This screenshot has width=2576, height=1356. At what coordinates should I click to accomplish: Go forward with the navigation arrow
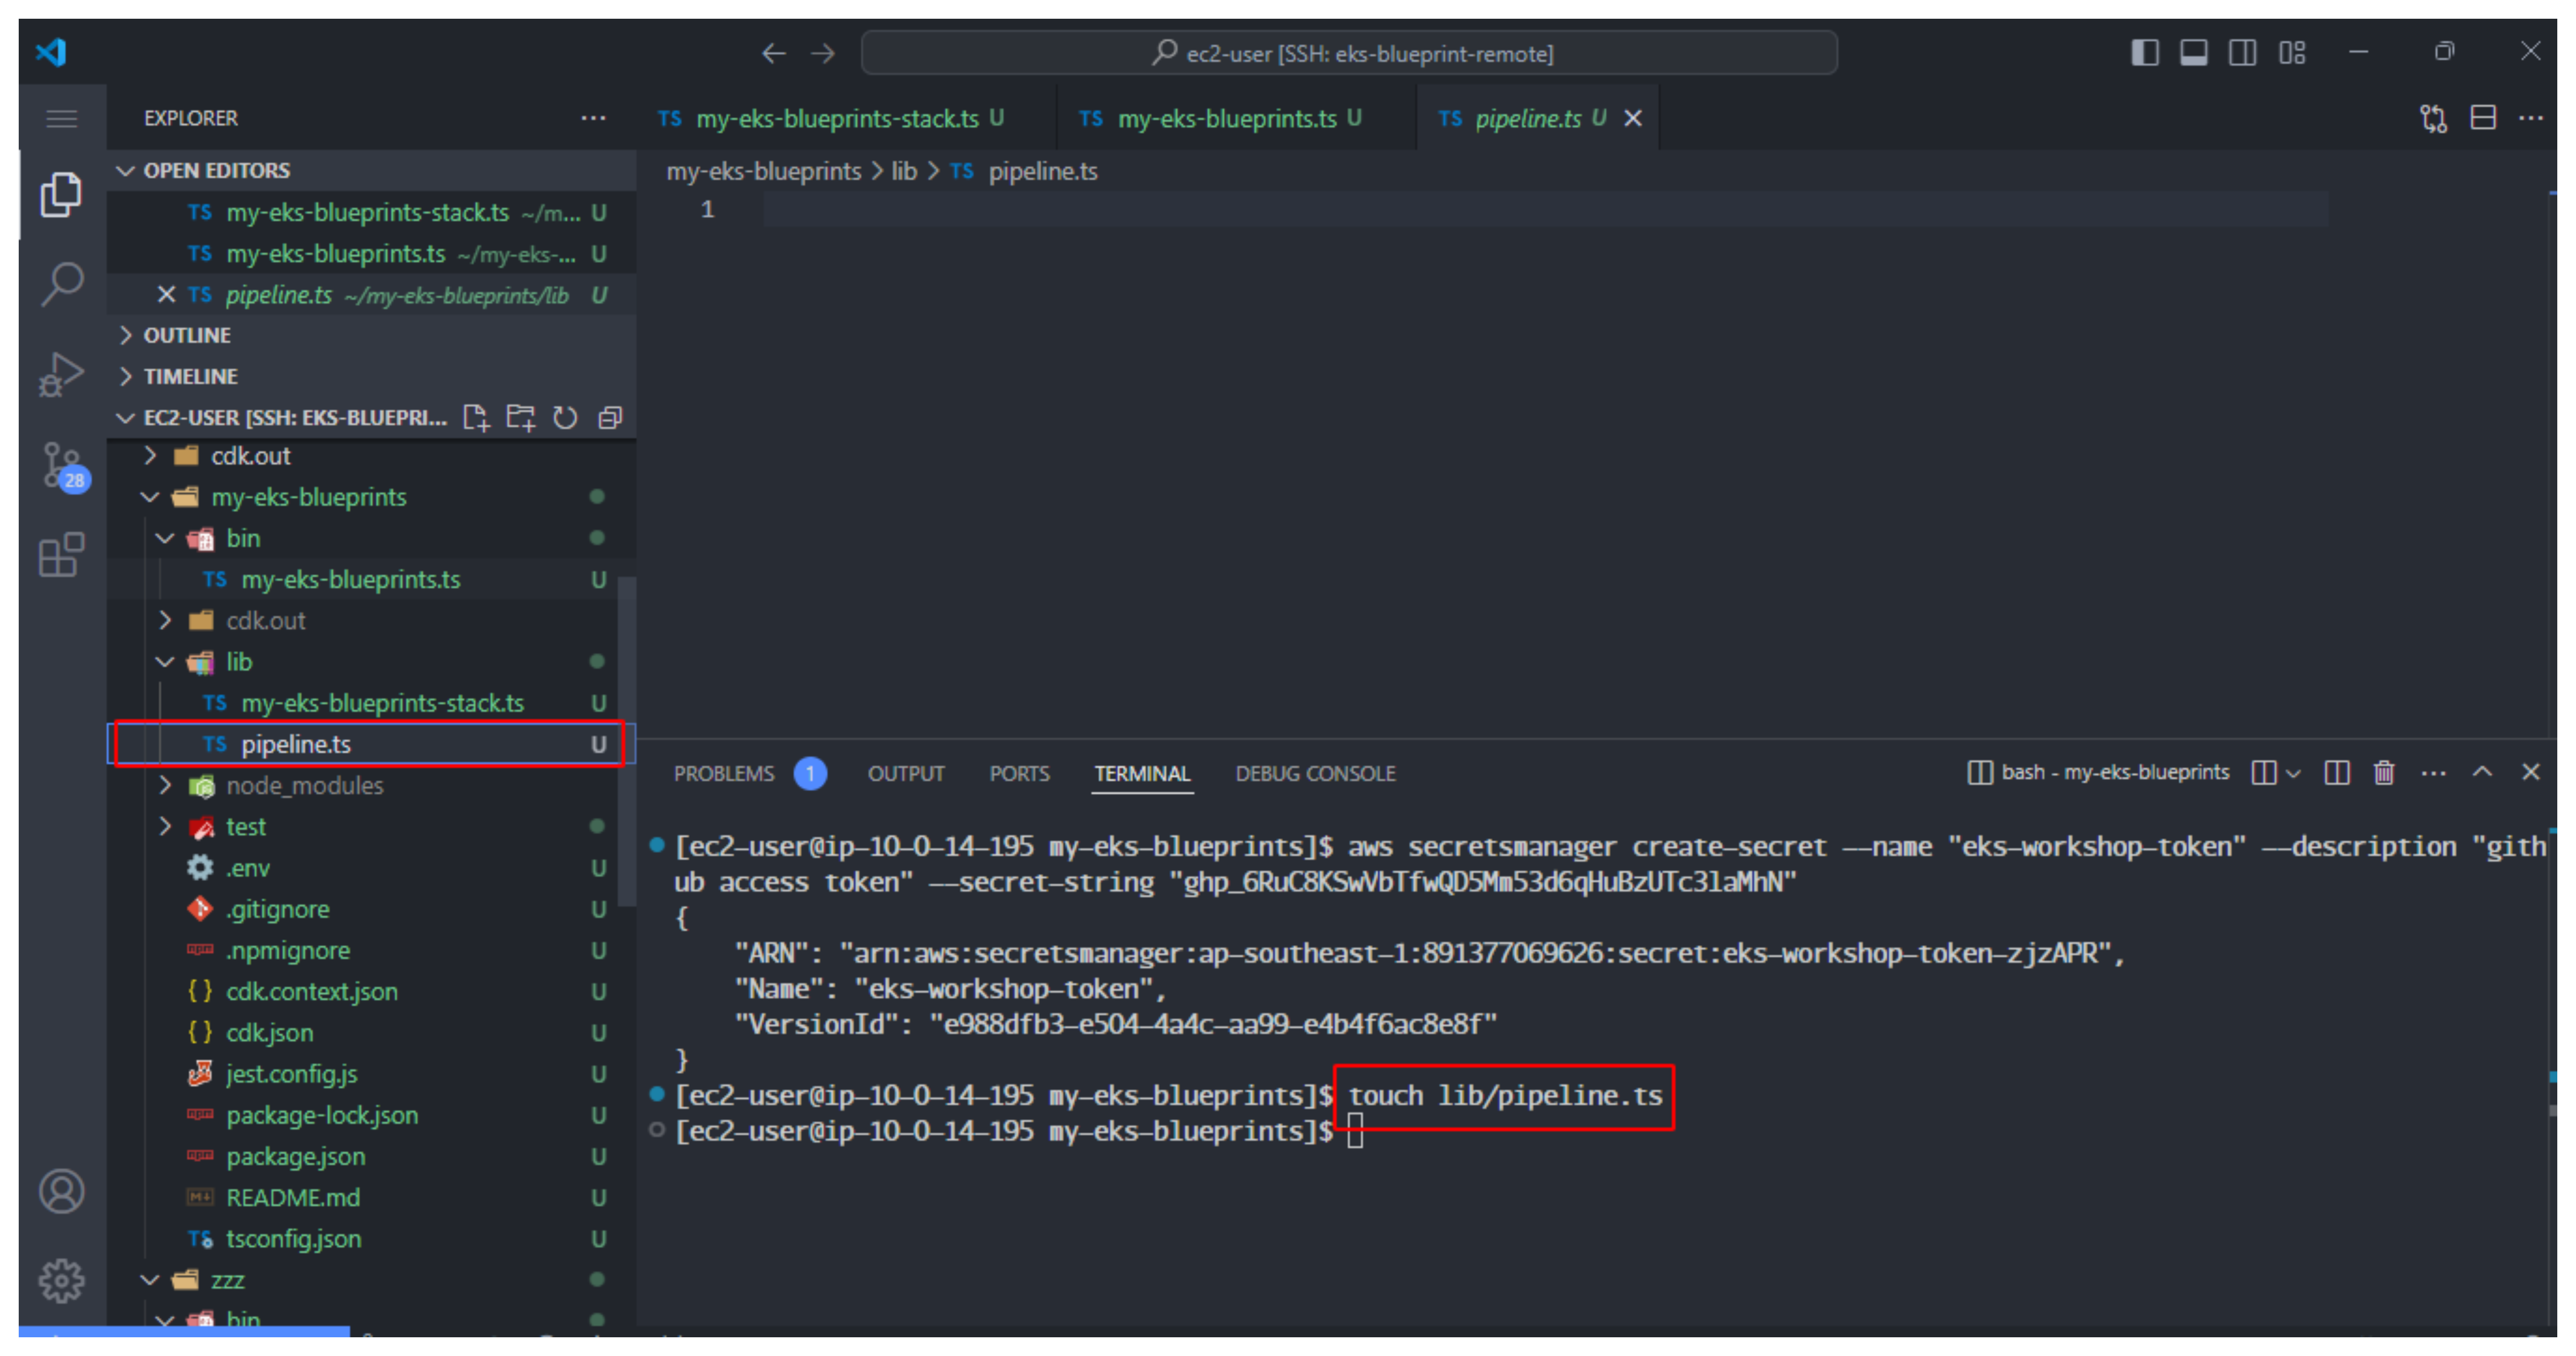pos(823,53)
